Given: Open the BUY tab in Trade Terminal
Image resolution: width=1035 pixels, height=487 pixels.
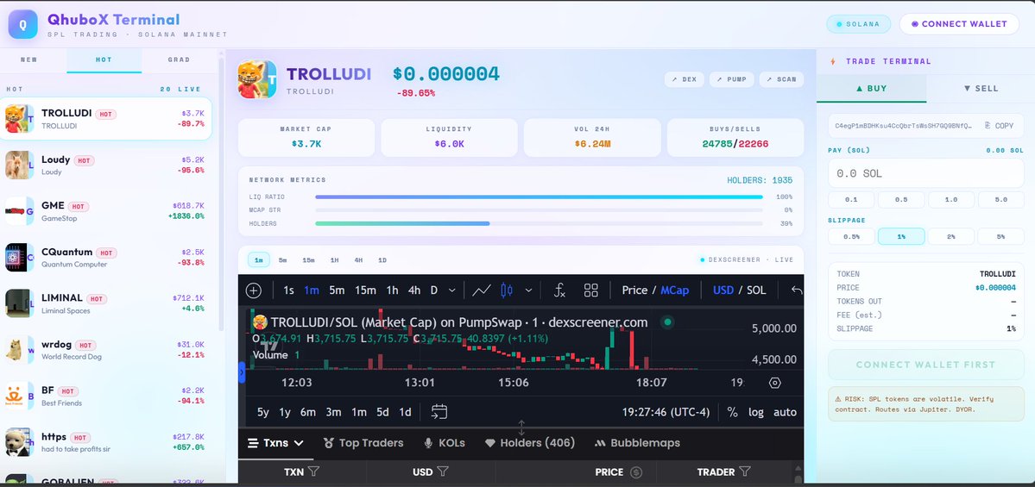Looking at the screenshot, I should [871, 88].
